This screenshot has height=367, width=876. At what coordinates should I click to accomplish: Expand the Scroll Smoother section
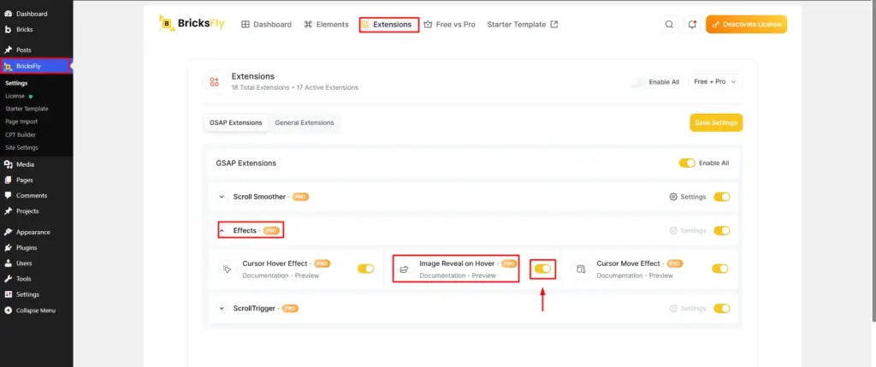(x=222, y=197)
